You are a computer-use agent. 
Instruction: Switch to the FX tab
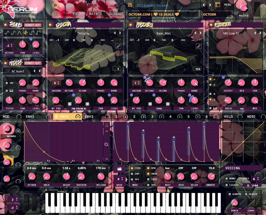(x=75, y=14)
